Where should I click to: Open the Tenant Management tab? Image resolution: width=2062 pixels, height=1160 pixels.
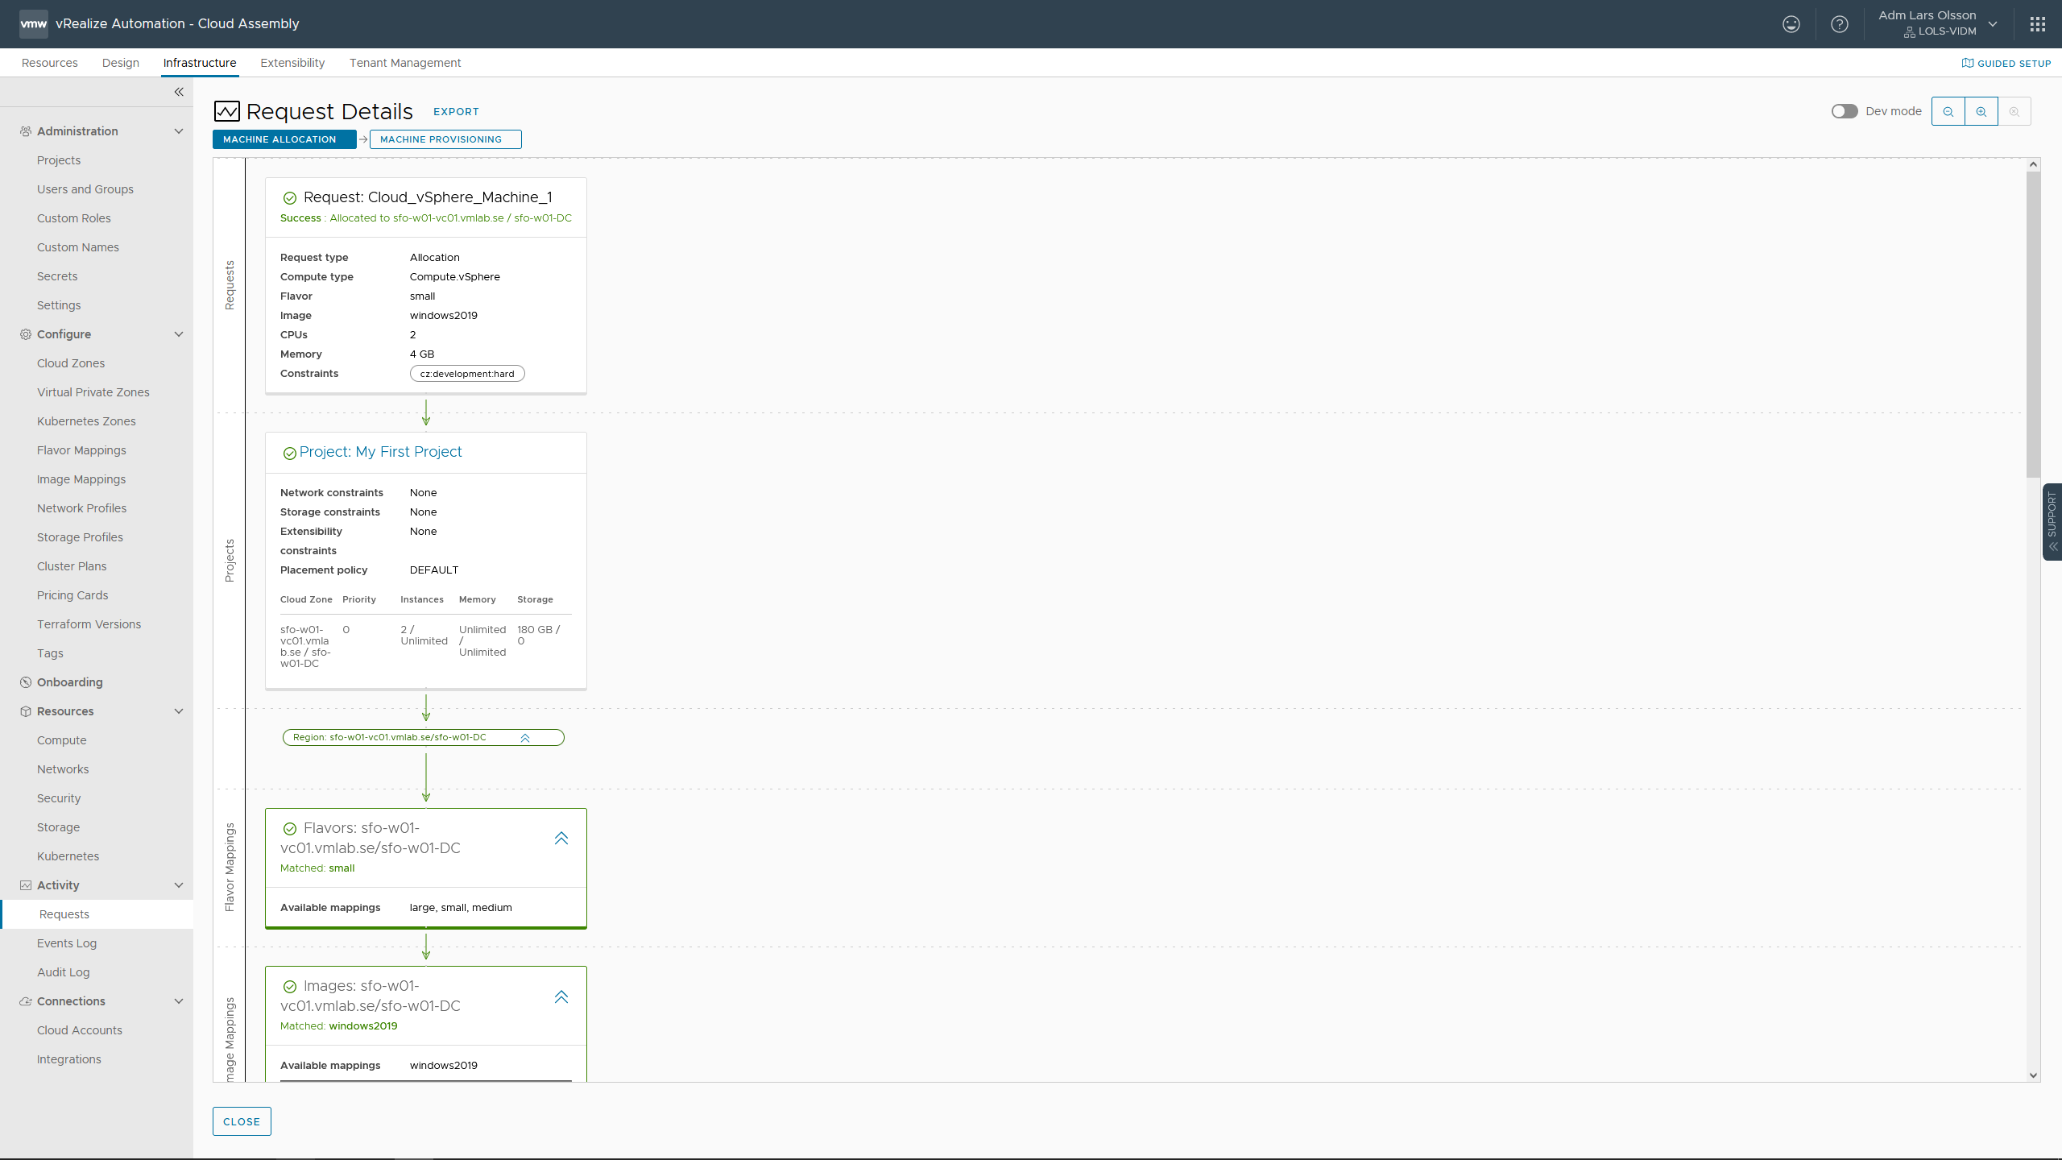point(405,63)
